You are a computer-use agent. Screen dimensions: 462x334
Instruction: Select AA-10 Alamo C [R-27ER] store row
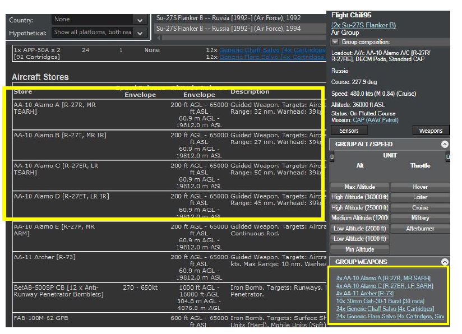point(169,176)
